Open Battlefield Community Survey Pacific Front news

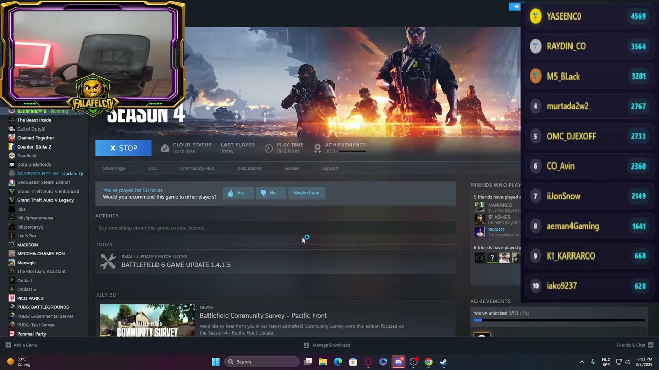263,316
